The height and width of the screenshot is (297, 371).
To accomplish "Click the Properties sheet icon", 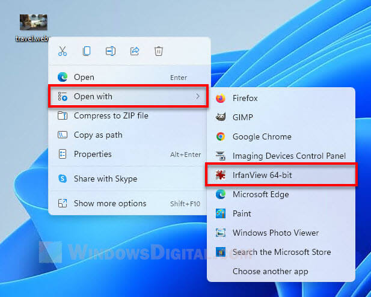I will coord(63,154).
